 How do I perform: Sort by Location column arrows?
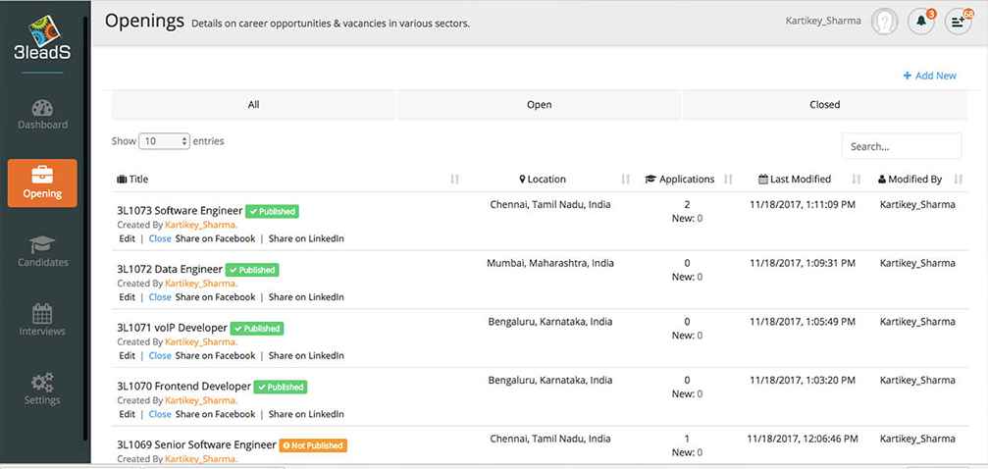tap(626, 180)
